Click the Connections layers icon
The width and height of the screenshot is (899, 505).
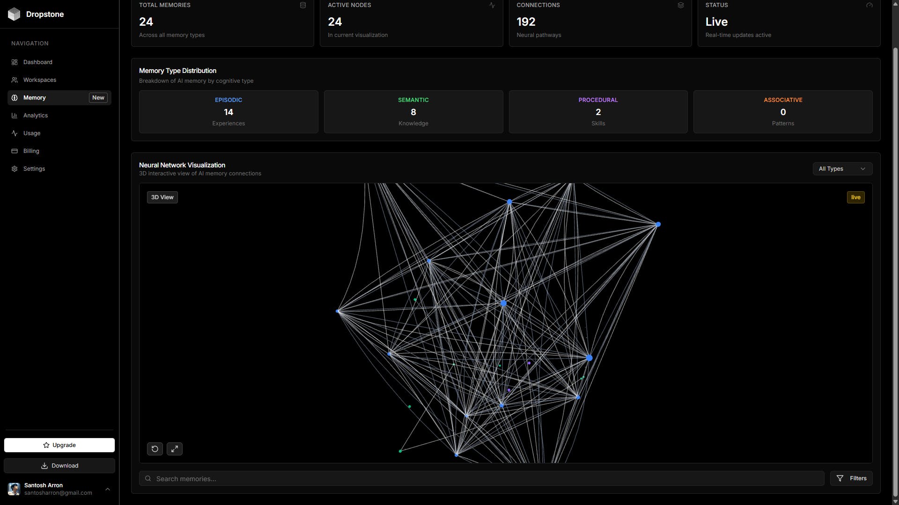(681, 5)
